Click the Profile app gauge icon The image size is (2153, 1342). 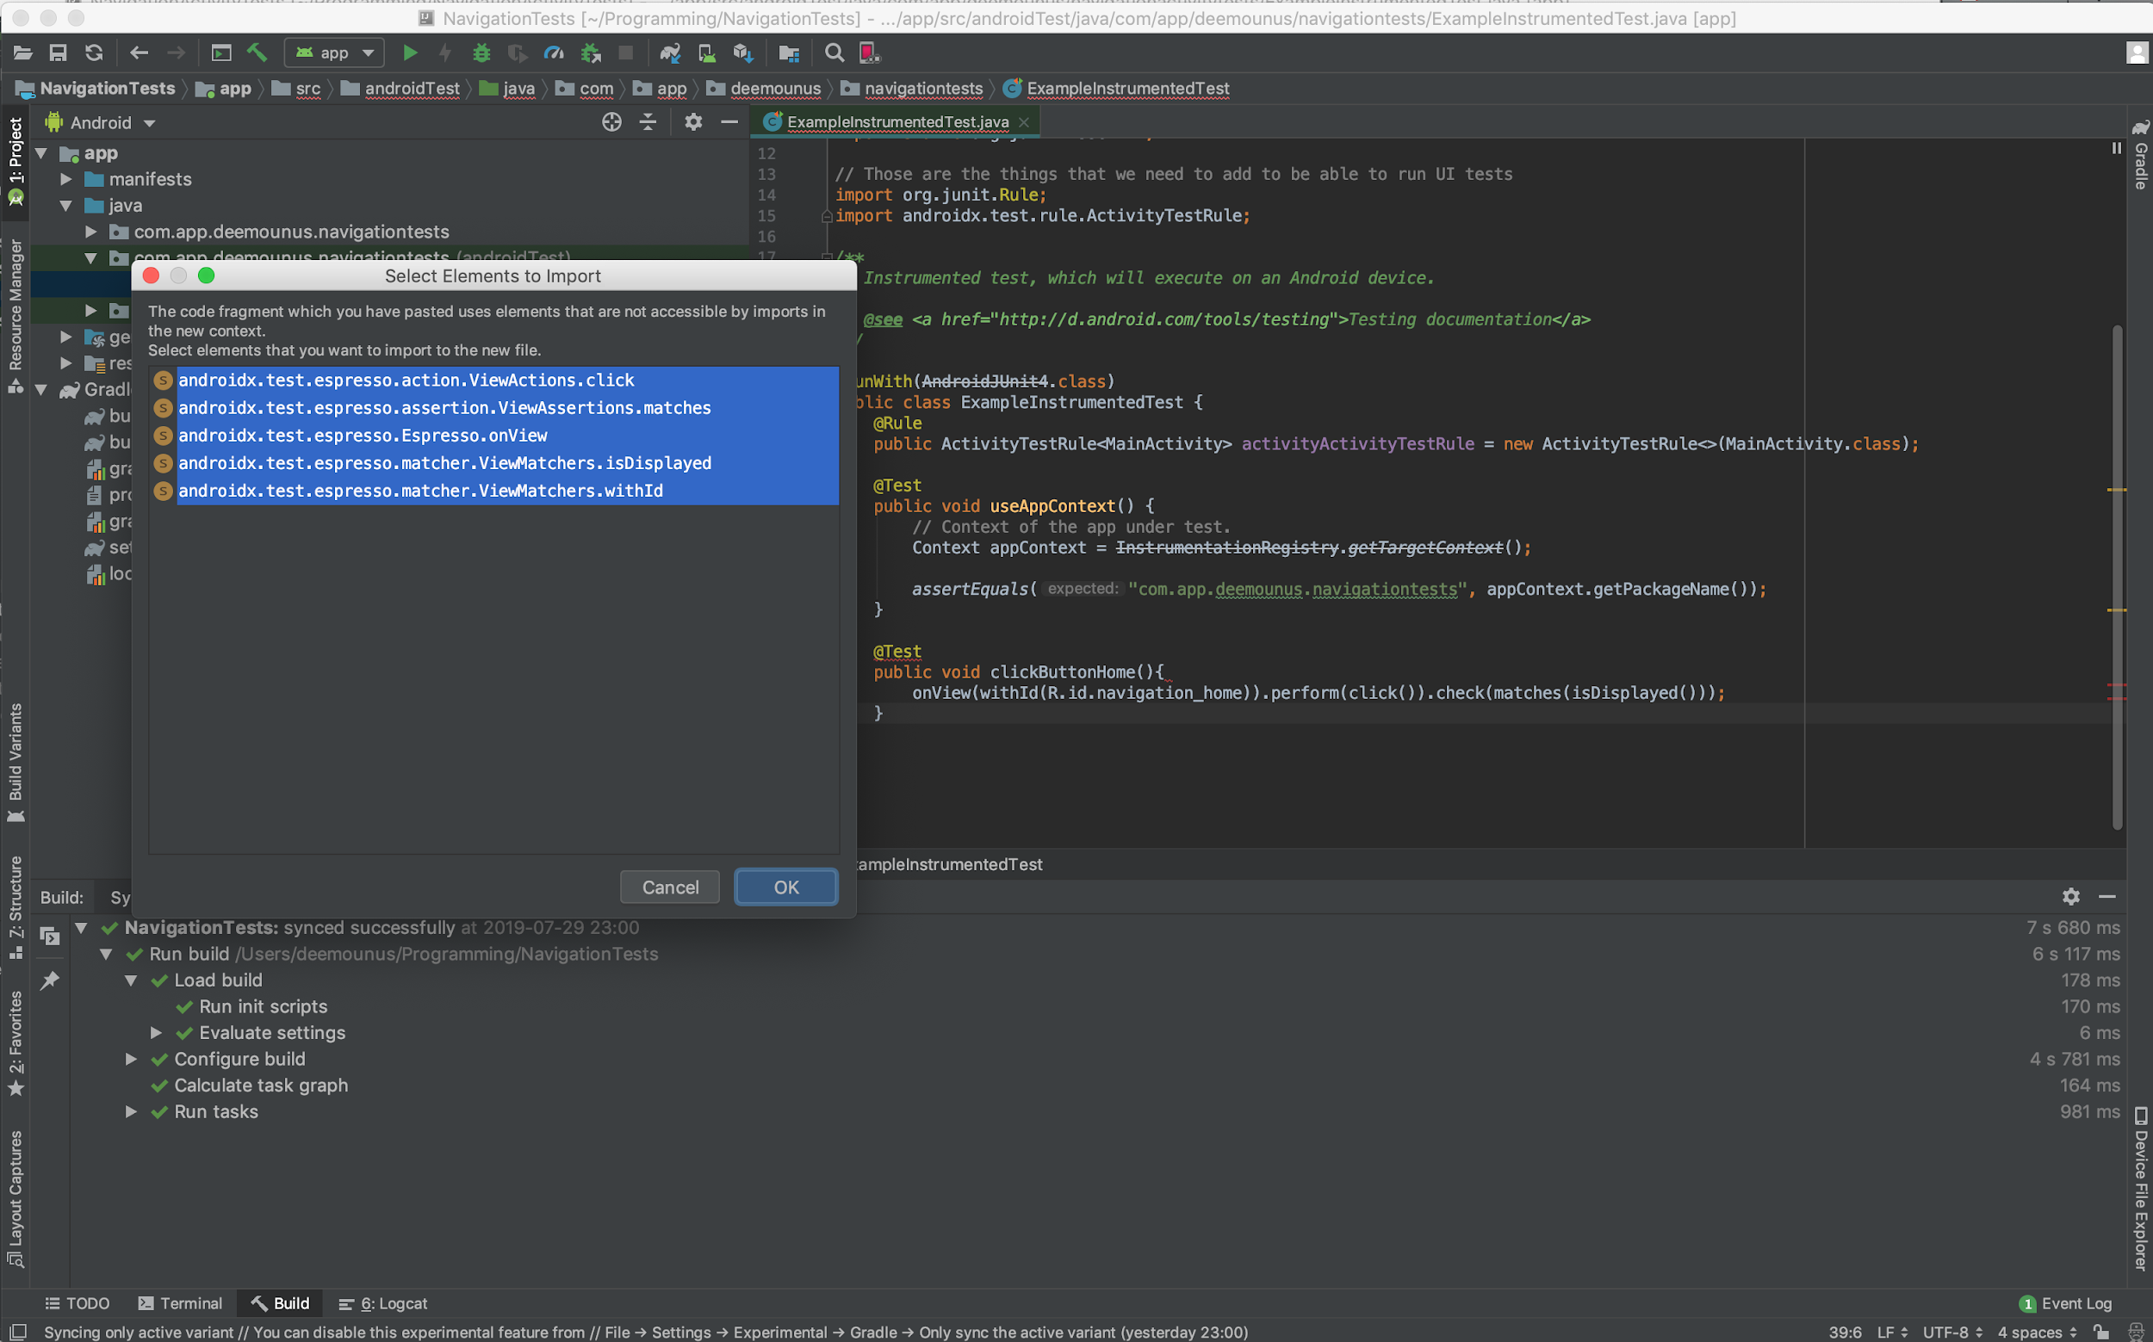[x=554, y=53]
